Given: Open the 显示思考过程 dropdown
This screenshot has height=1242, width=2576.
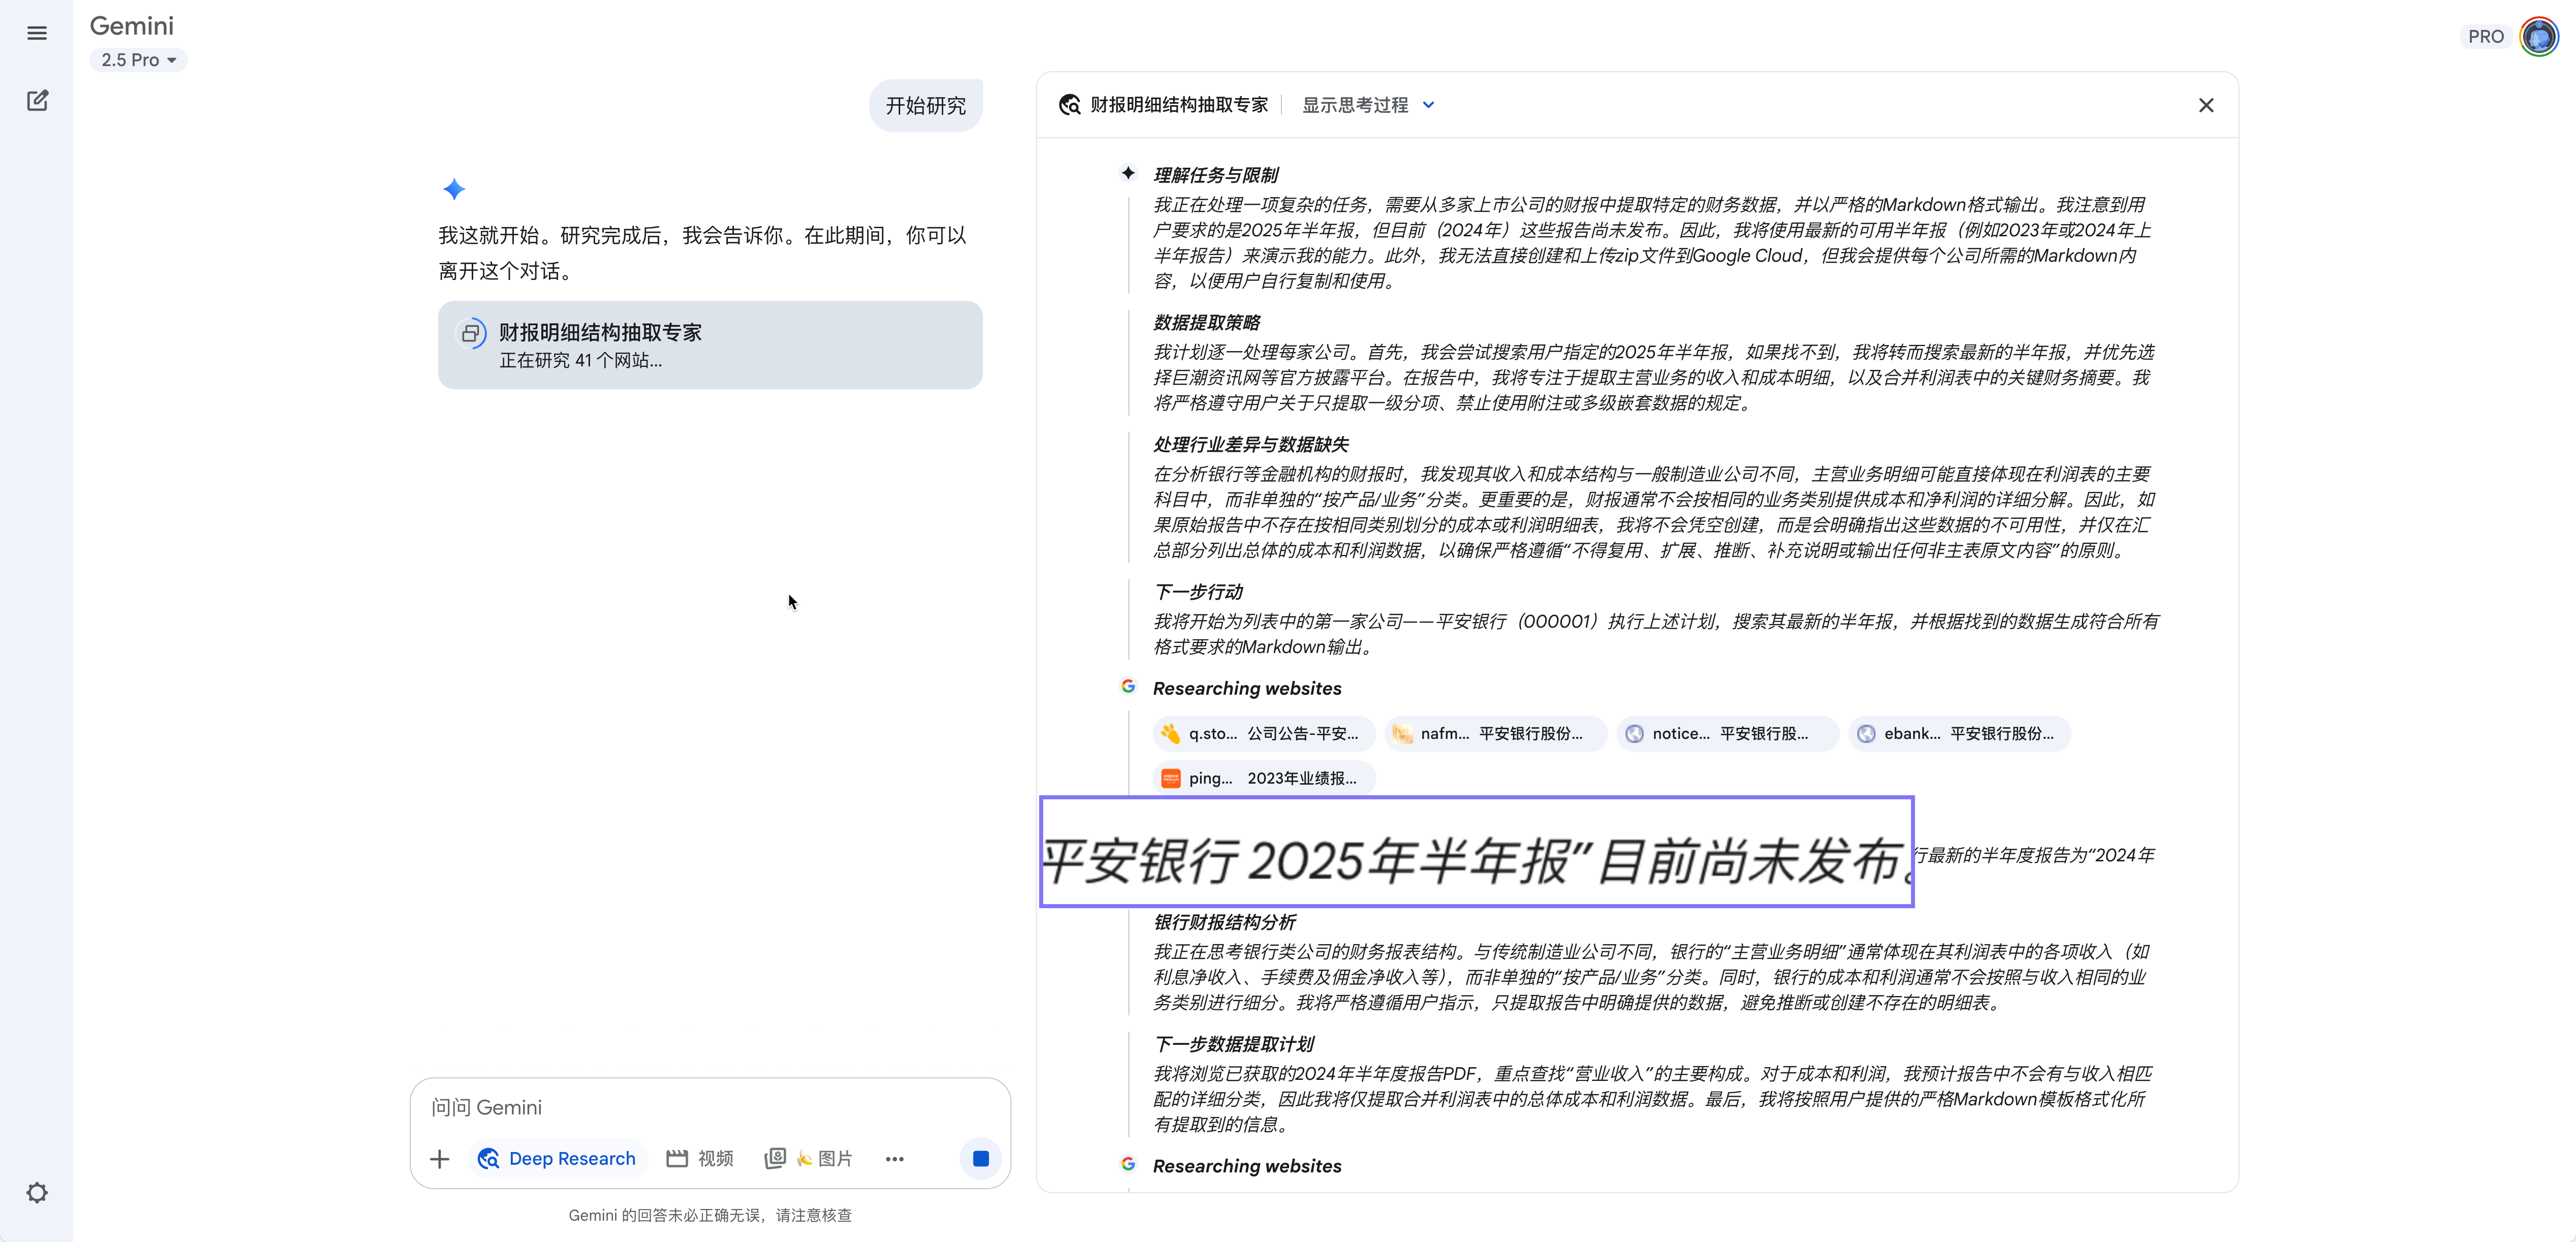Looking at the screenshot, I should [1366, 104].
